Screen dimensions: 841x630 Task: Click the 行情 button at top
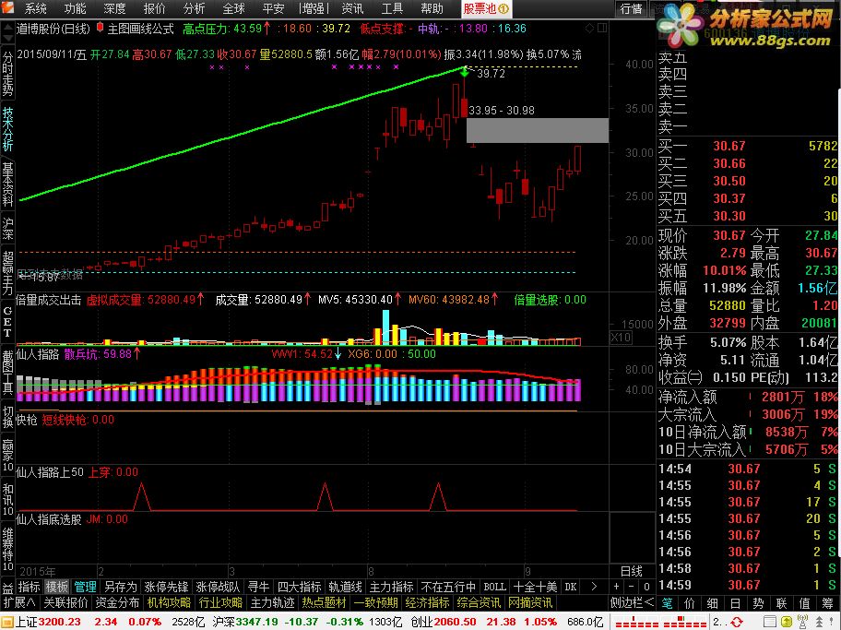coord(632,8)
